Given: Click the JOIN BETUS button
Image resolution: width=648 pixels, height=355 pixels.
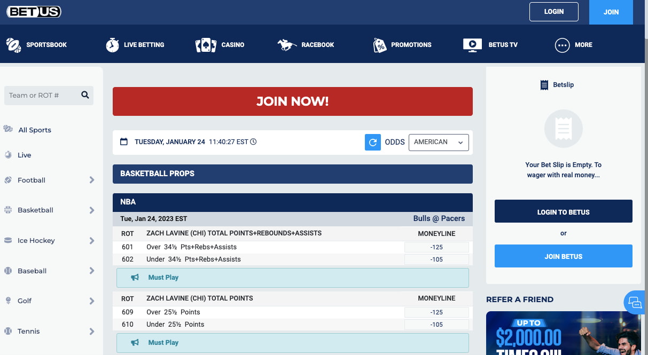Looking at the screenshot, I should click(x=564, y=256).
